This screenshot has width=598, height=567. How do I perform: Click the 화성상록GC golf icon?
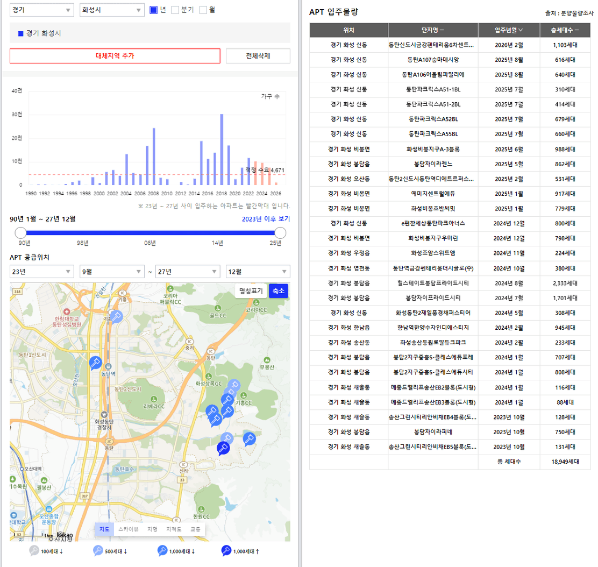pos(209,376)
